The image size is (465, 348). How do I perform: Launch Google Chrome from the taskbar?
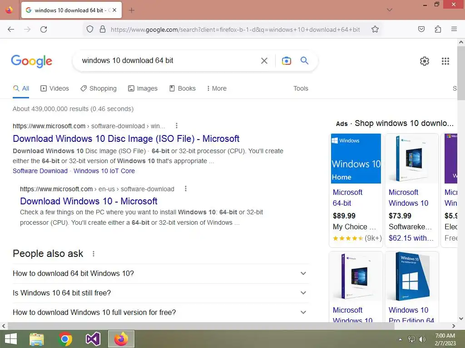pos(65,339)
